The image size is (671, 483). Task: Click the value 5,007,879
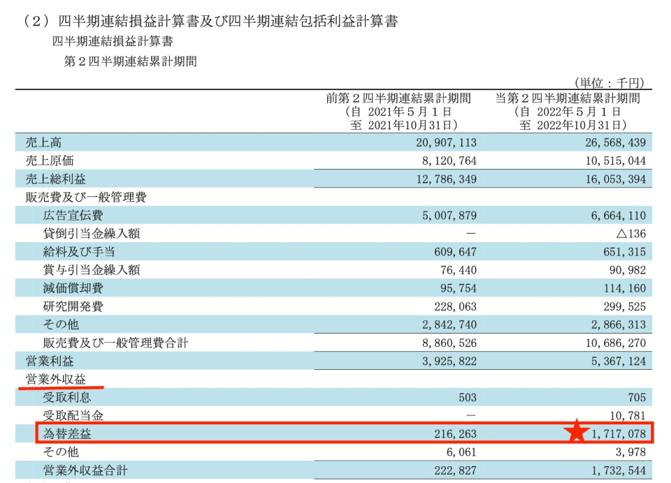point(449,216)
